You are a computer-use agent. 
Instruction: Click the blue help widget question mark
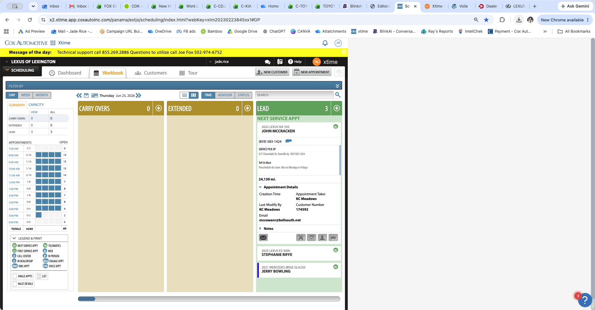click(585, 300)
